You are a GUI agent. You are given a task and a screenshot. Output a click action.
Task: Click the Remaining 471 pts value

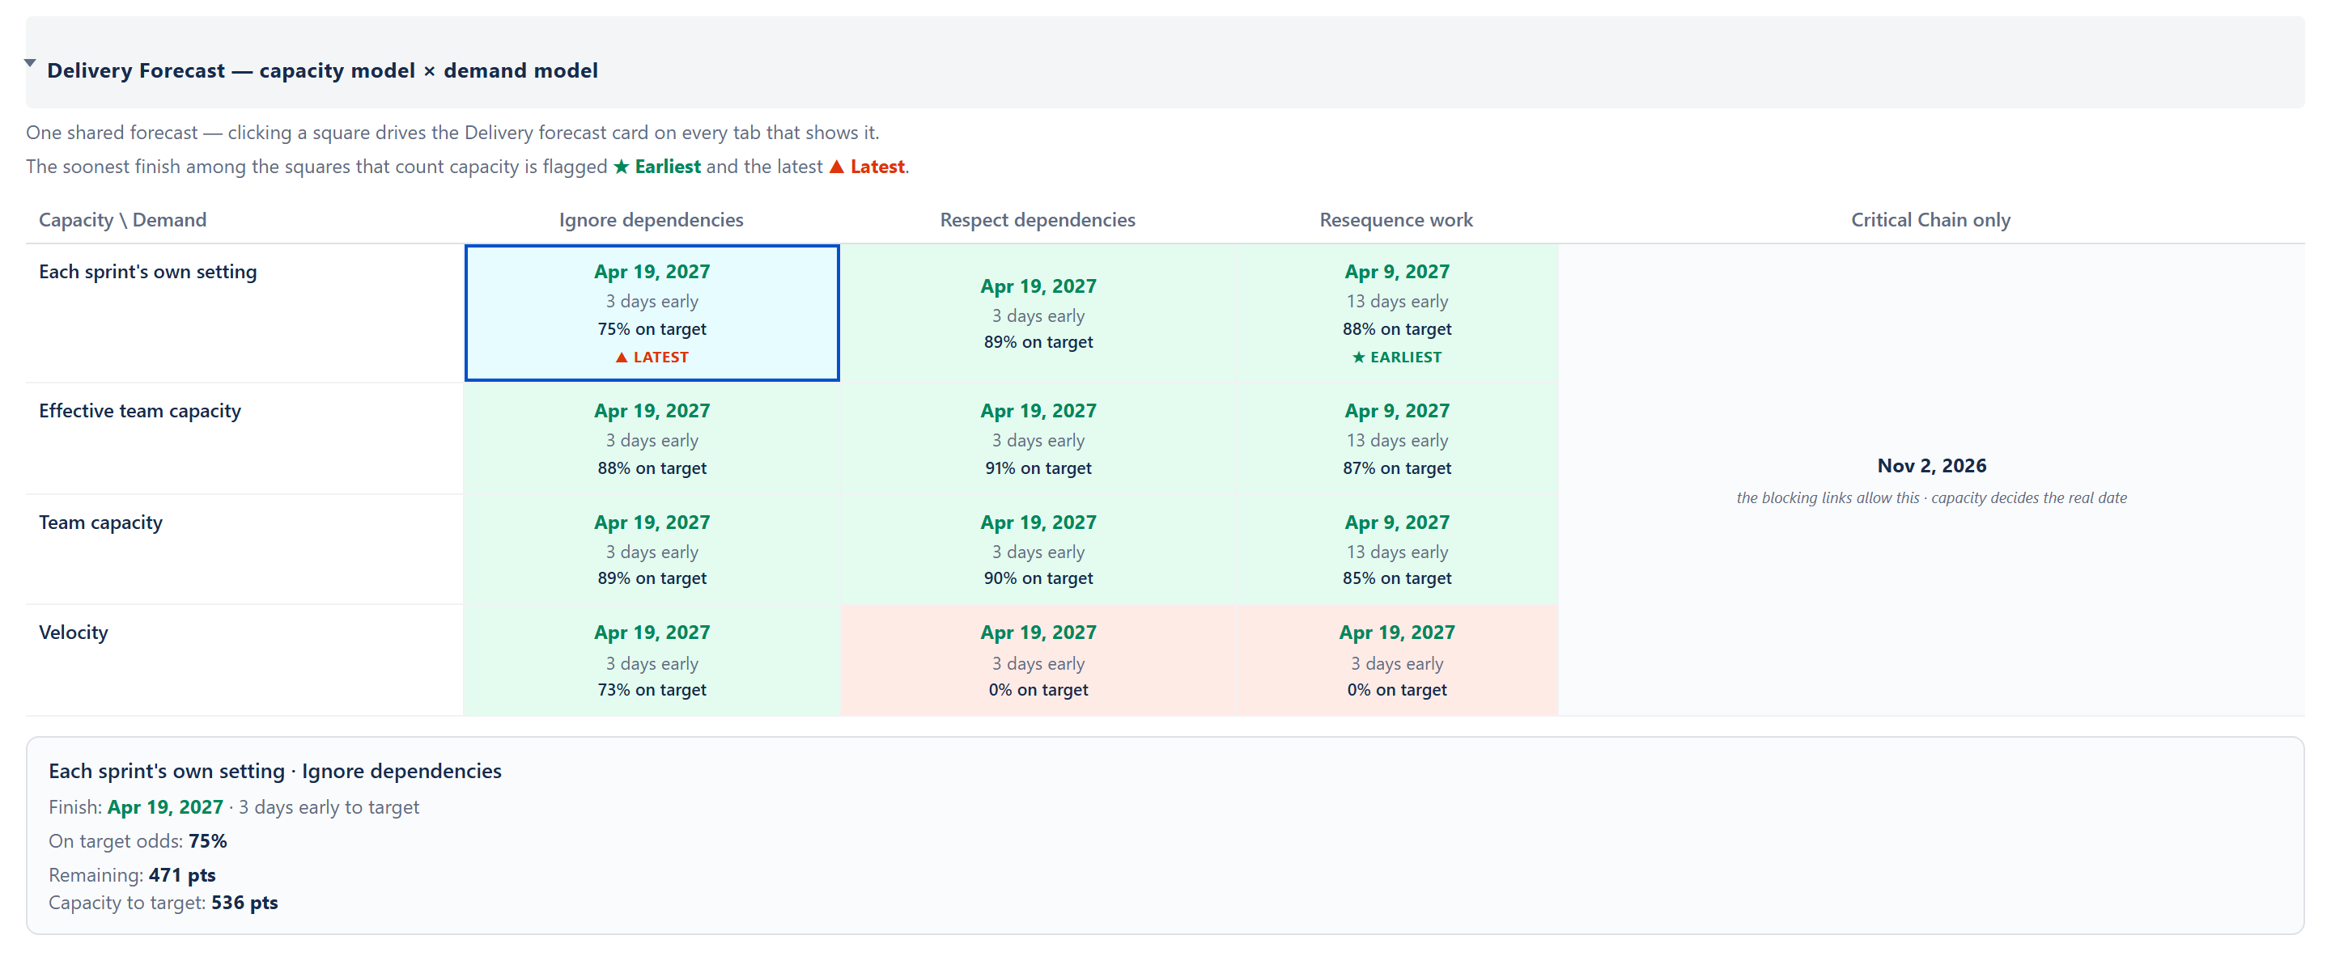pos(182,875)
